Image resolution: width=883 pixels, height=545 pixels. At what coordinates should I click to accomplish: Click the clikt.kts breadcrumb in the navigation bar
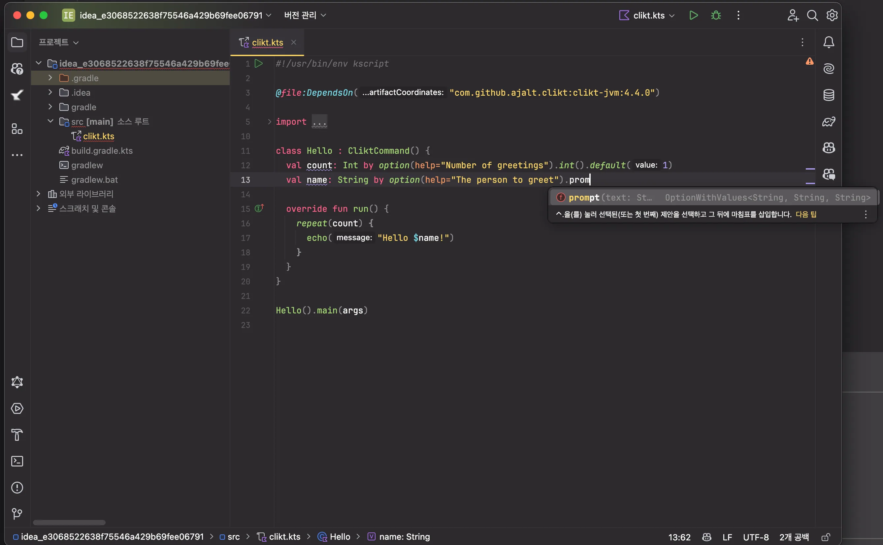point(278,537)
